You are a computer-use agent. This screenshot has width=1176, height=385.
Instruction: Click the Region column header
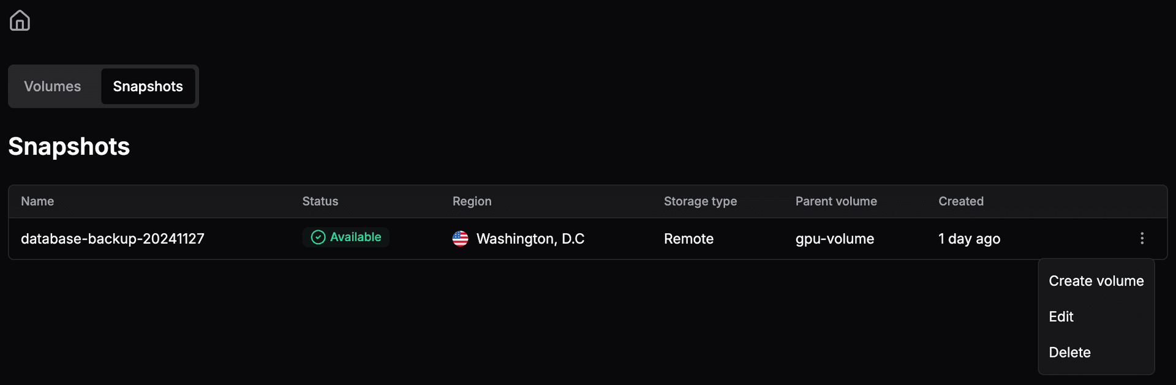click(472, 201)
